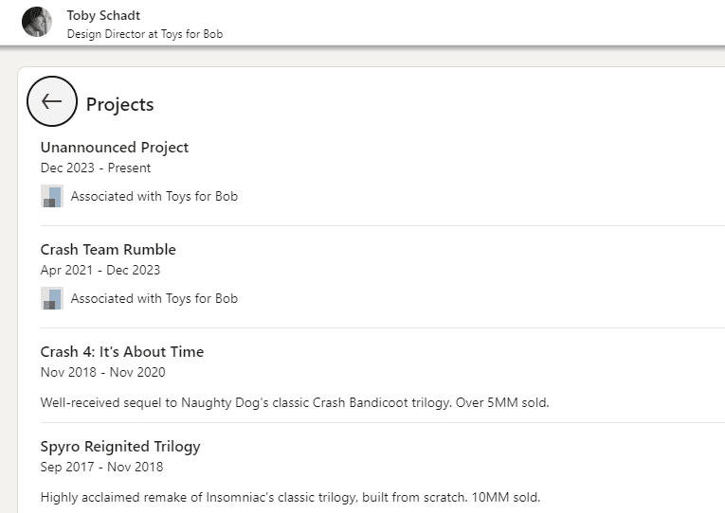This screenshot has height=513, width=725.
Task: Click the back arrow button beside Projects
Action: coord(51,101)
